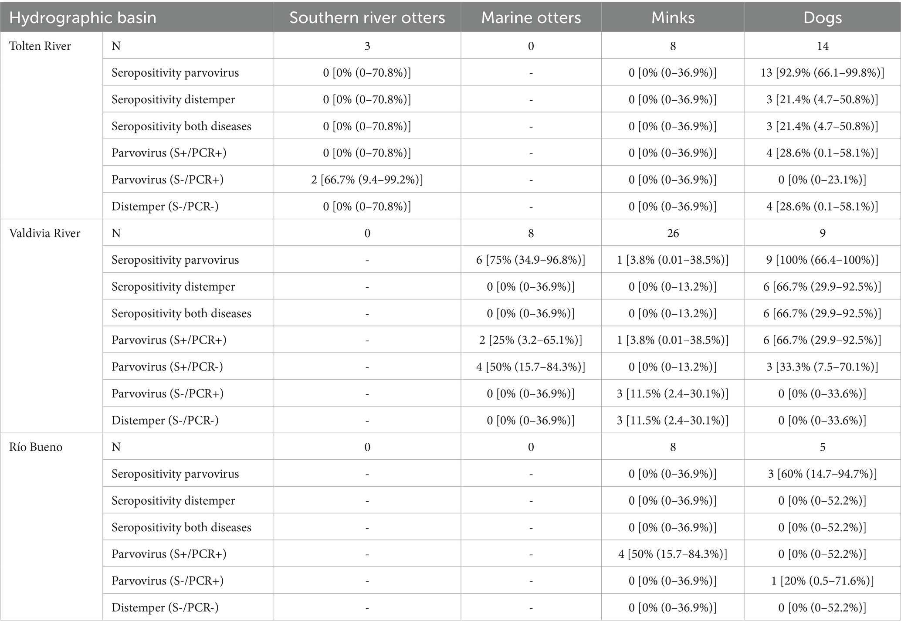Viewport: 901px width, 628px height.
Task: Select the 1 [20% (0.5–71.6%)] cell
Action: pos(822,580)
